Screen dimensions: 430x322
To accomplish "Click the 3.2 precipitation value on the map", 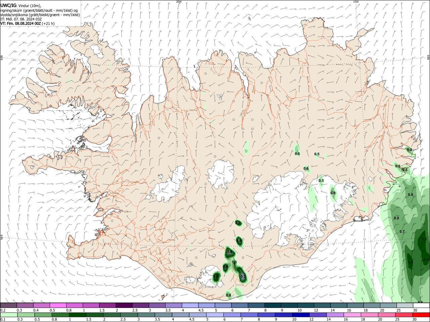I will coord(238,223).
